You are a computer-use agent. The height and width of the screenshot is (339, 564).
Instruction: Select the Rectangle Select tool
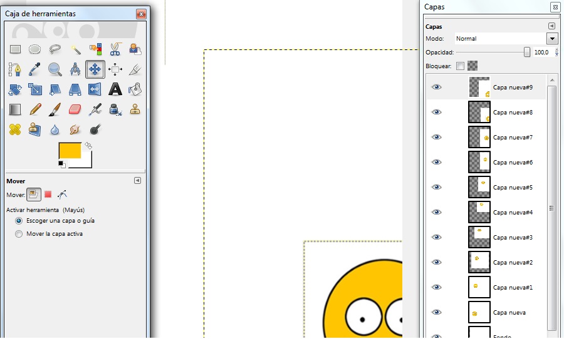tap(15, 49)
